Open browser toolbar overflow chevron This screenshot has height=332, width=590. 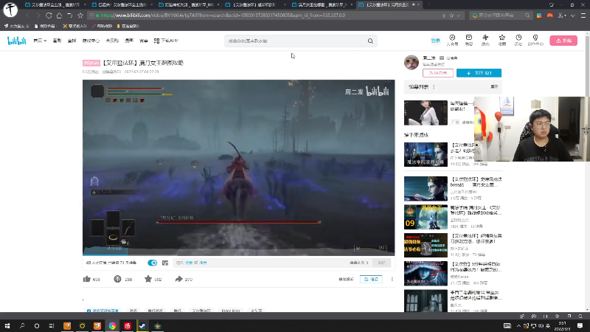click(573, 15)
